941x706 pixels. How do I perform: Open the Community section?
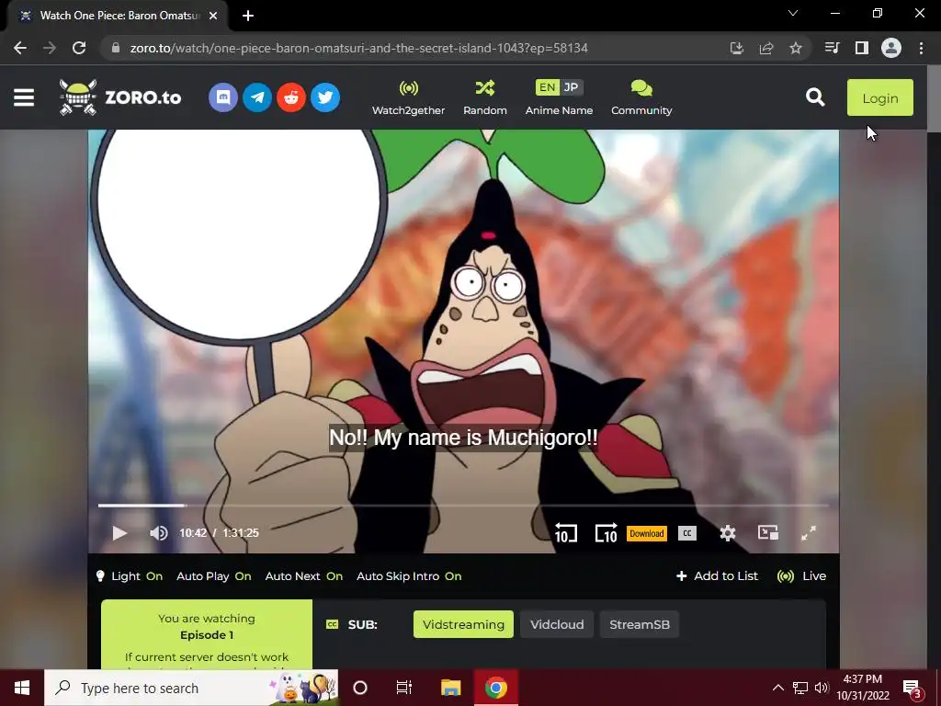[x=641, y=97]
